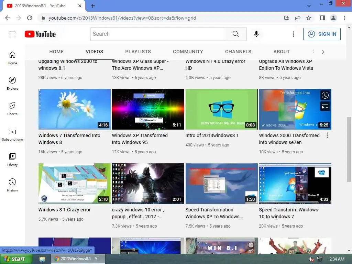Click install/download icon in address bar
Screen dimensions: 352x264
tap(287, 18)
